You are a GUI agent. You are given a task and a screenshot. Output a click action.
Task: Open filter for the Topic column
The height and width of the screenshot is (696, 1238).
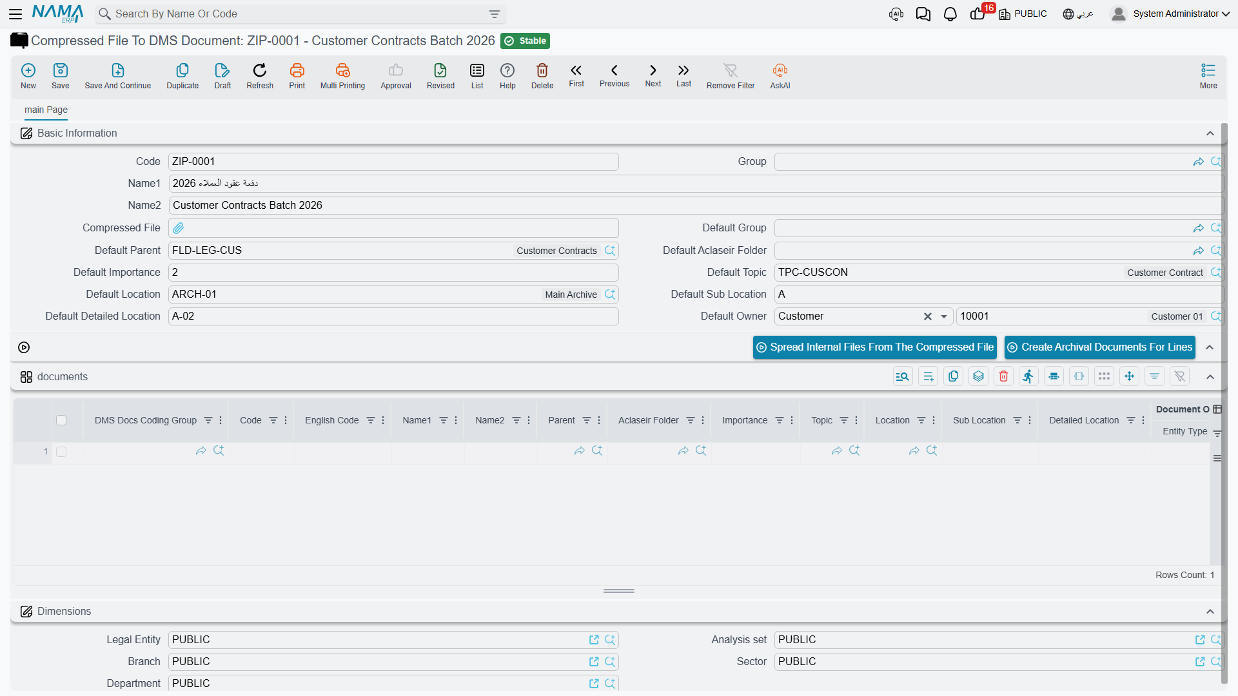844,420
